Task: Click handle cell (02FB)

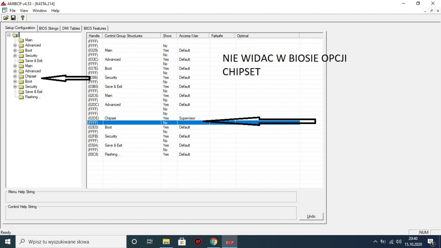Action: pos(93,136)
